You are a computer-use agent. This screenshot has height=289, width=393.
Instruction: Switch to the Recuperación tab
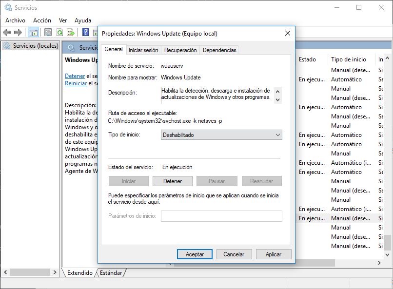[180, 50]
